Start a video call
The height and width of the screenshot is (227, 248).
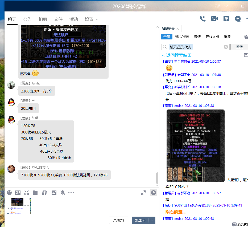coord(214,19)
